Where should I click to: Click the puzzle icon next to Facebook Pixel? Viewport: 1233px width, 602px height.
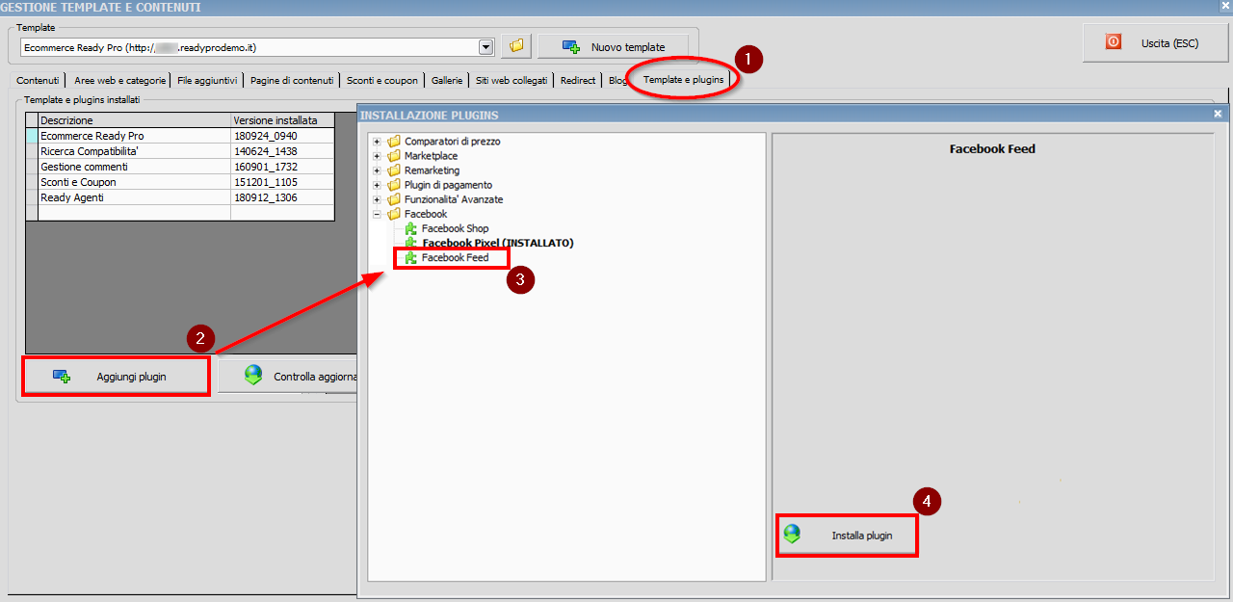click(x=410, y=243)
